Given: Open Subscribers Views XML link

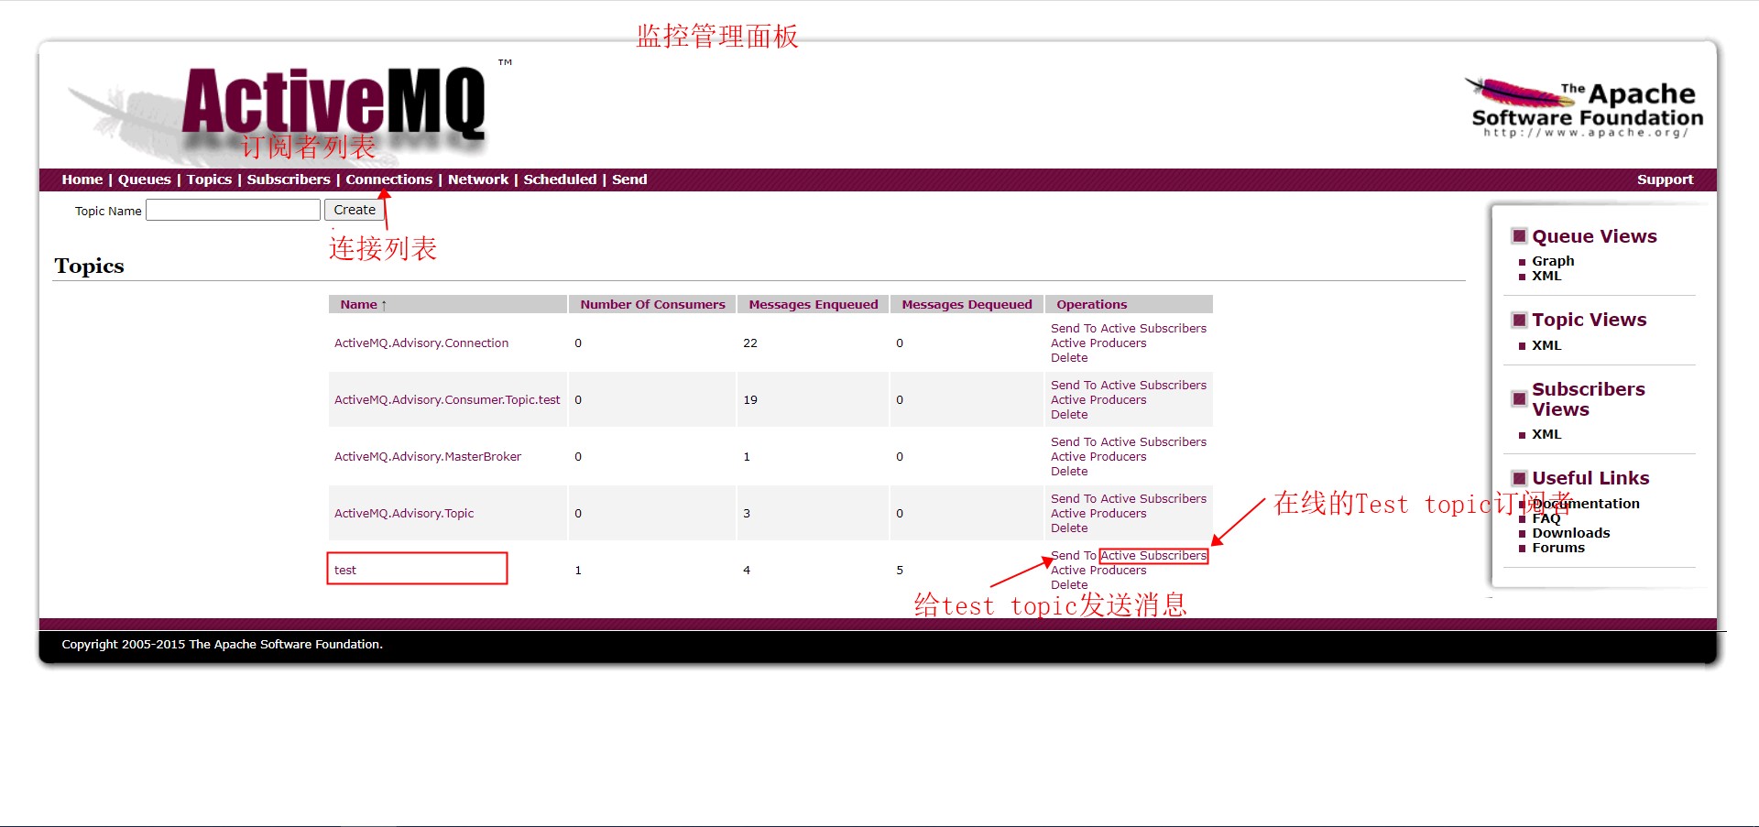Looking at the screenshot, I should (1546, 434).
